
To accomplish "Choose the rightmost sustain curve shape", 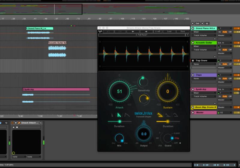I will (x=175, y=115).
